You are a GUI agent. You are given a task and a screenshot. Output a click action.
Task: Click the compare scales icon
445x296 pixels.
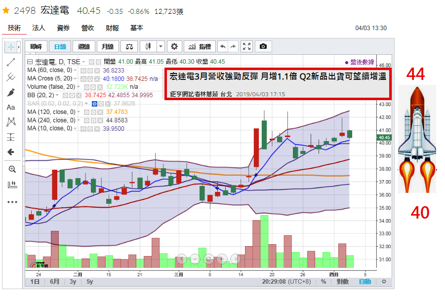click(129, 46)
